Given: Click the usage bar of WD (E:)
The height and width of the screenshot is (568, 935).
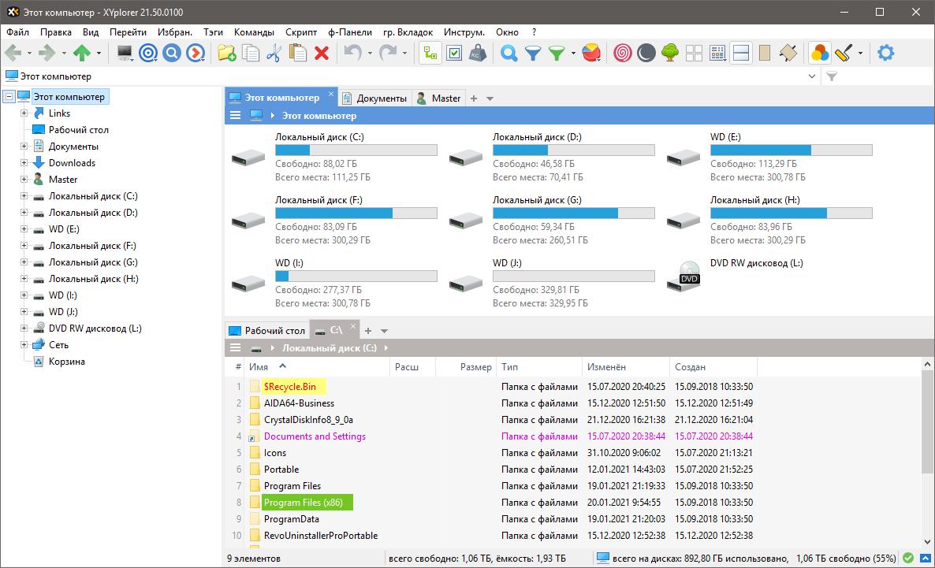Looking at the screenshot, I should [x=791, y=150].
